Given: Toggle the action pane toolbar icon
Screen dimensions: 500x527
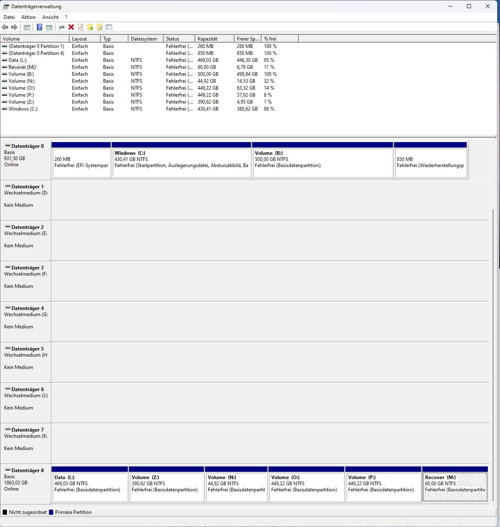Looking at the screenshot, I should coord(49,27).
